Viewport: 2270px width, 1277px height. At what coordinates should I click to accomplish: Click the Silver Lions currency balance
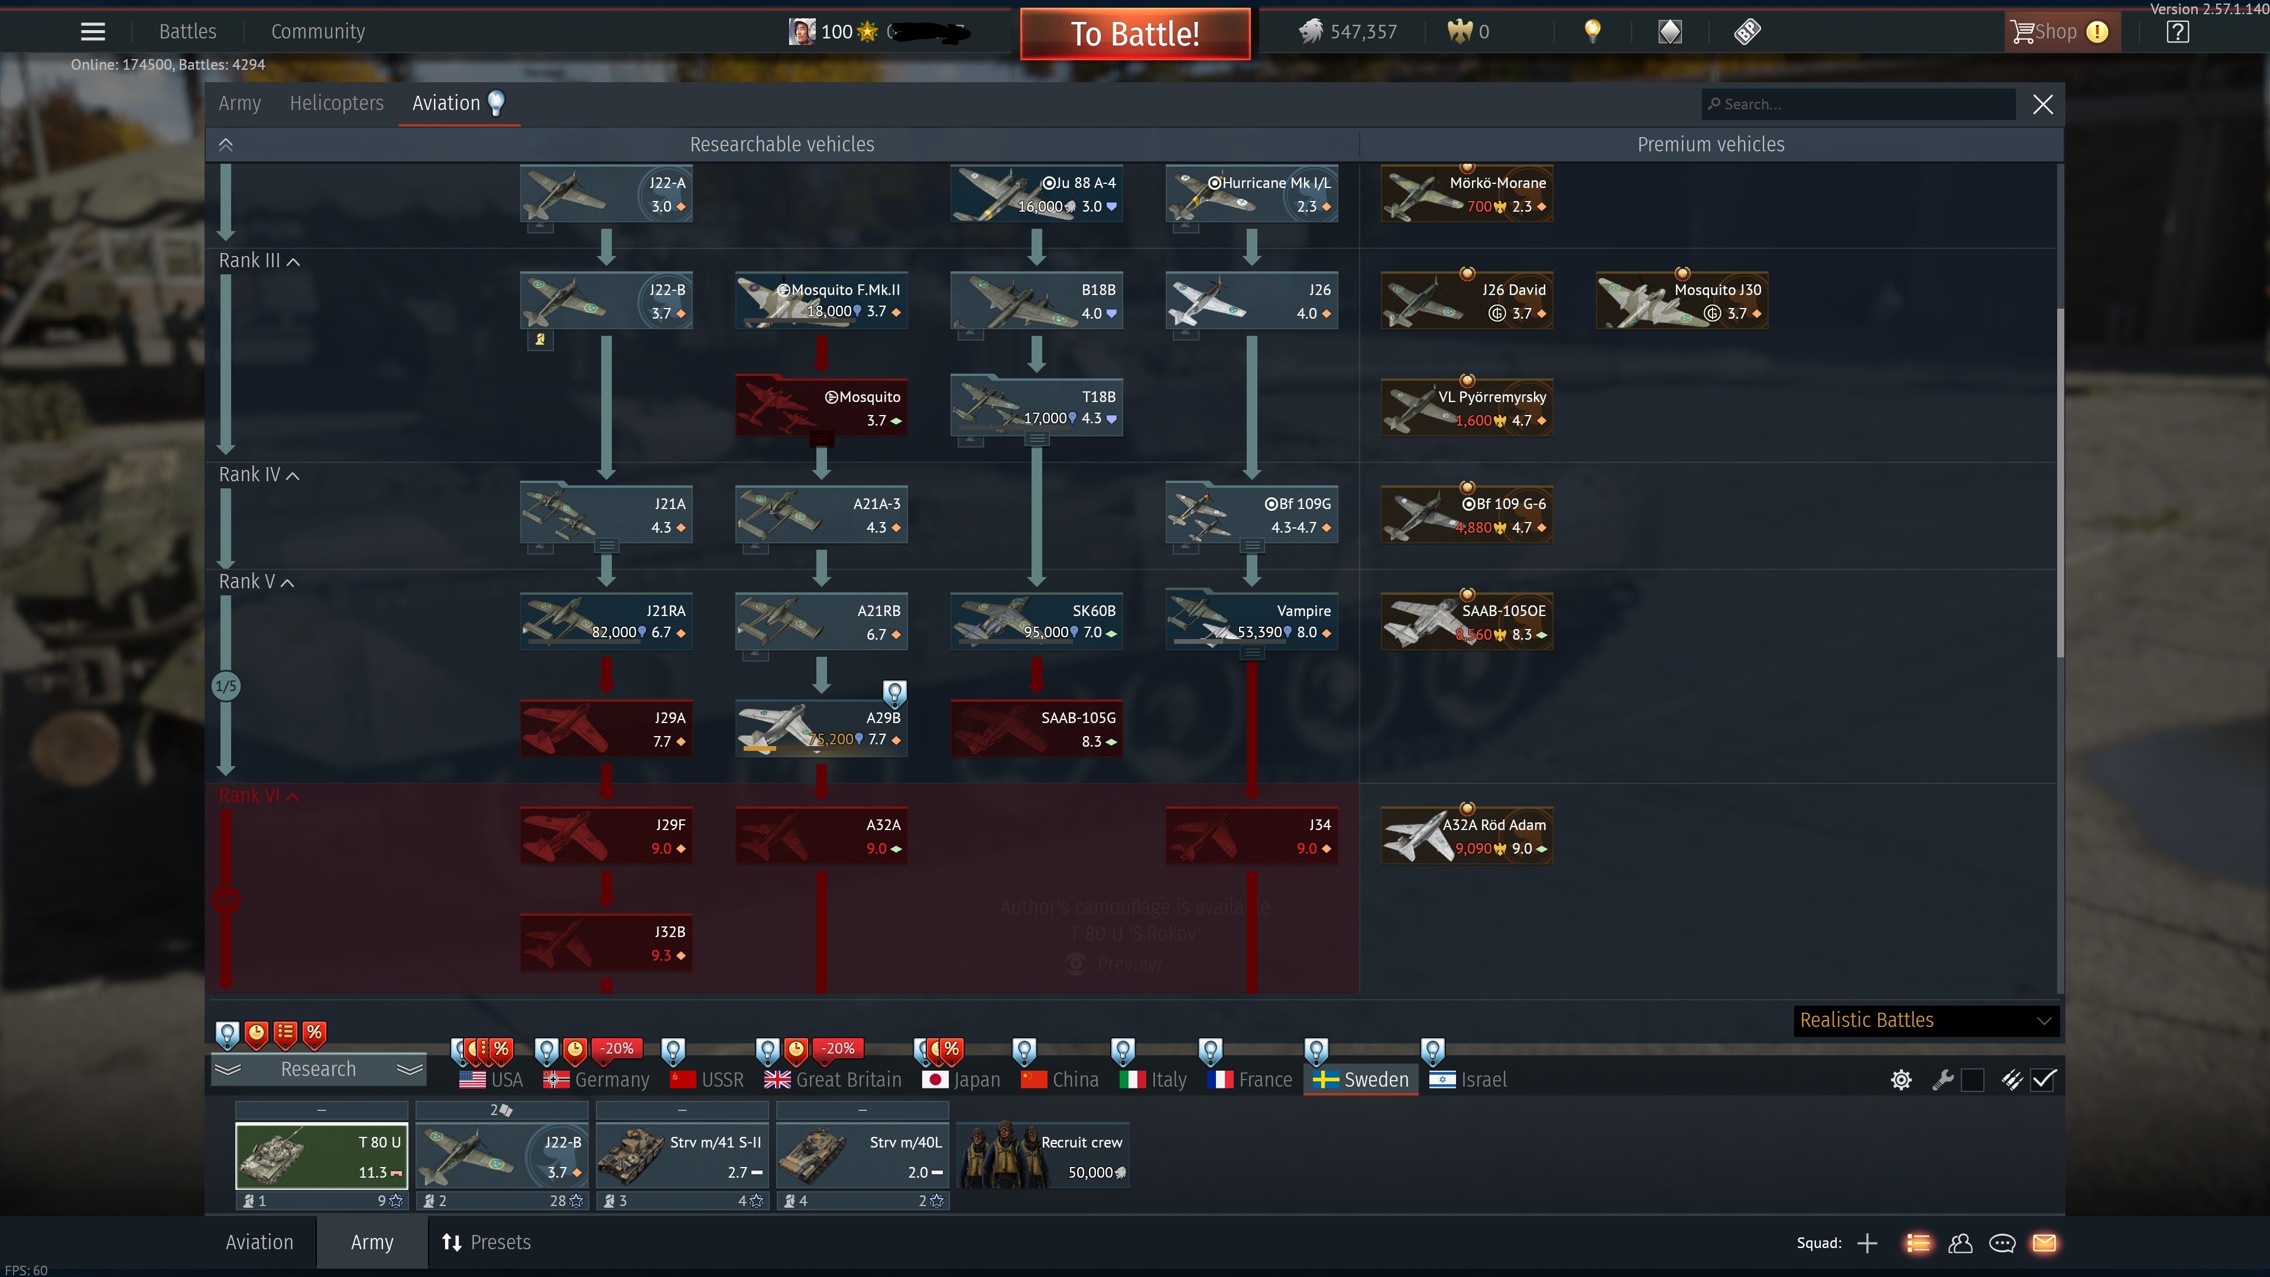click(1347, 32)
